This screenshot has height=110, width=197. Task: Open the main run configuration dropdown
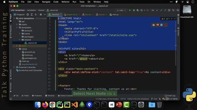click(x=121, y=10)
